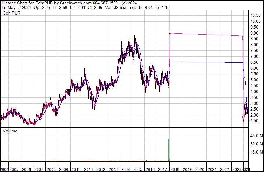
Task: Select the 2011 year label on time axis
Action: coord(88,169)
